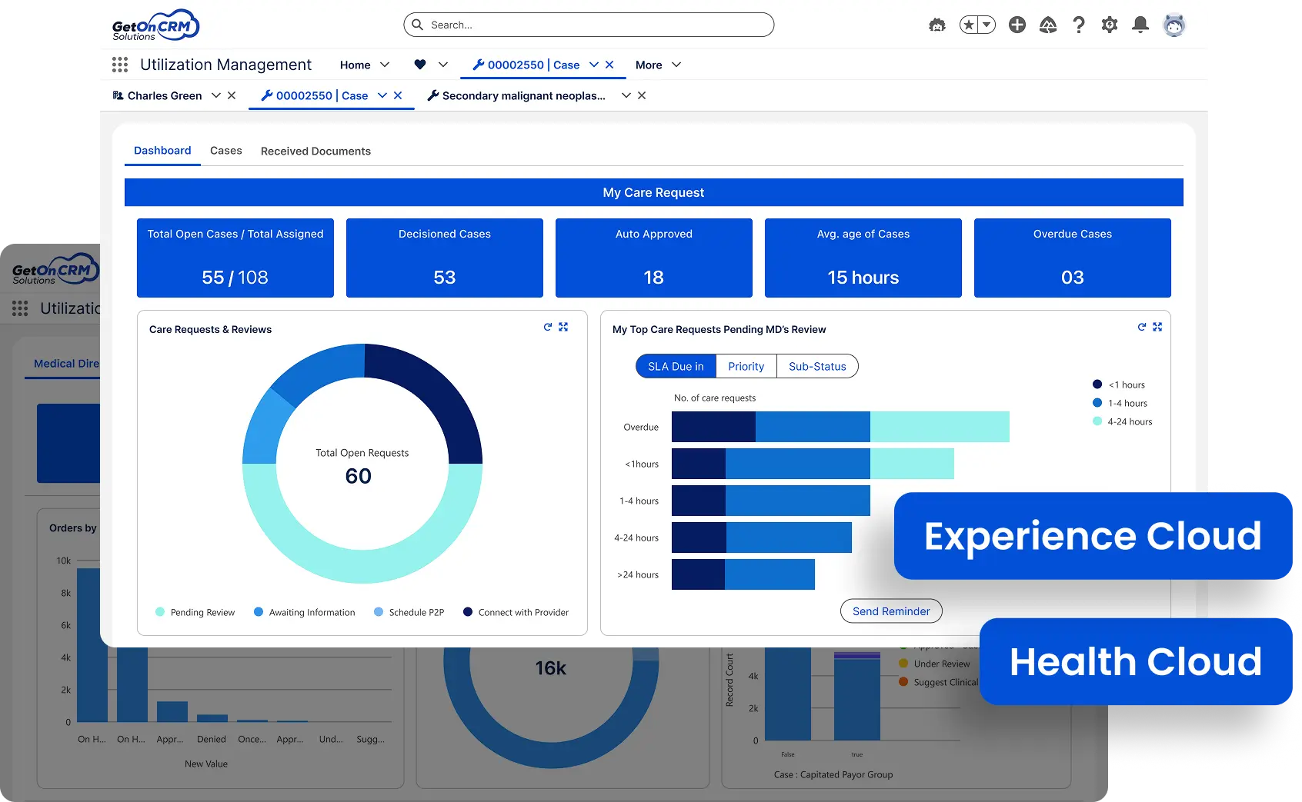Expand the My Top Care Requests chart fullscreen

click(x=1158, y=327)
